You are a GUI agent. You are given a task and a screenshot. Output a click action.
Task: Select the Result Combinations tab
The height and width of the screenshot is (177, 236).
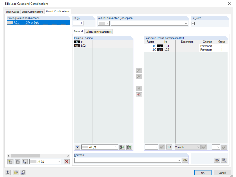click(x=58, y=11)
